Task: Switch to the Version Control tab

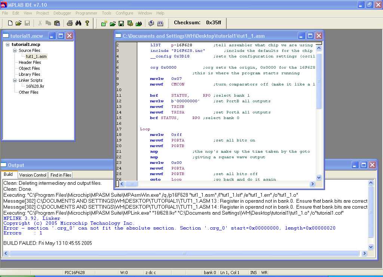Action: click(x=33, y=175)
